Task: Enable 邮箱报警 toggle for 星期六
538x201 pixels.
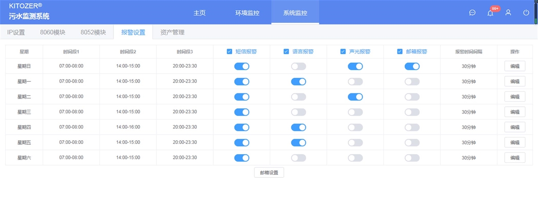Action: coord(412,158)
